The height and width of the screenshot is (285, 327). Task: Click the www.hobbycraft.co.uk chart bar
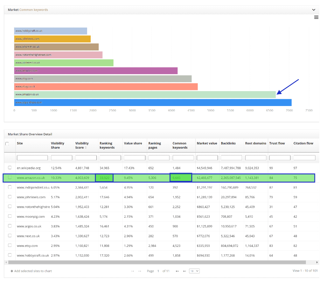(x=51, y=31)
